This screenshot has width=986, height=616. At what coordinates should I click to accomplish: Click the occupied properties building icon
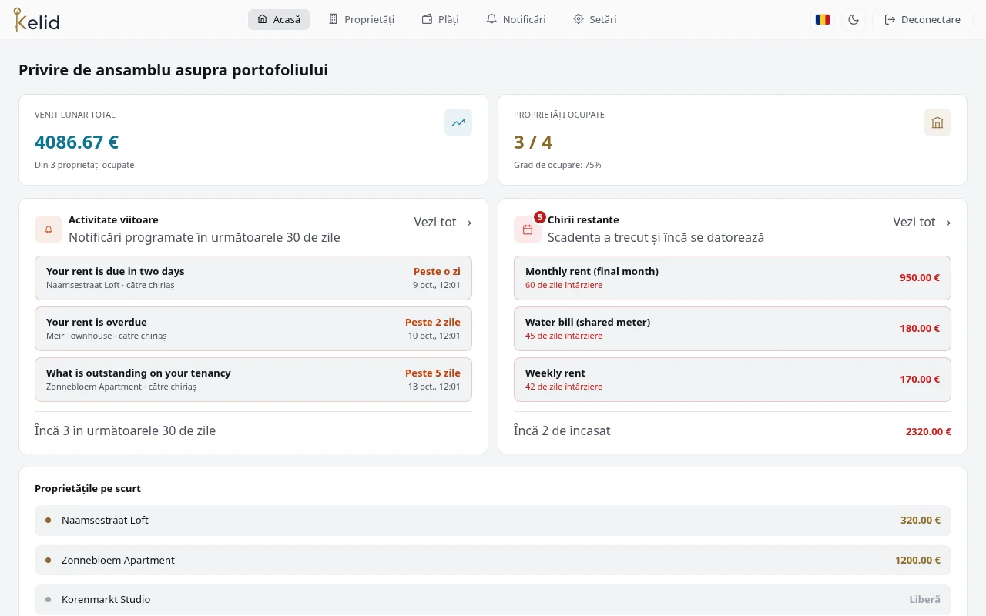coord(937,122)
